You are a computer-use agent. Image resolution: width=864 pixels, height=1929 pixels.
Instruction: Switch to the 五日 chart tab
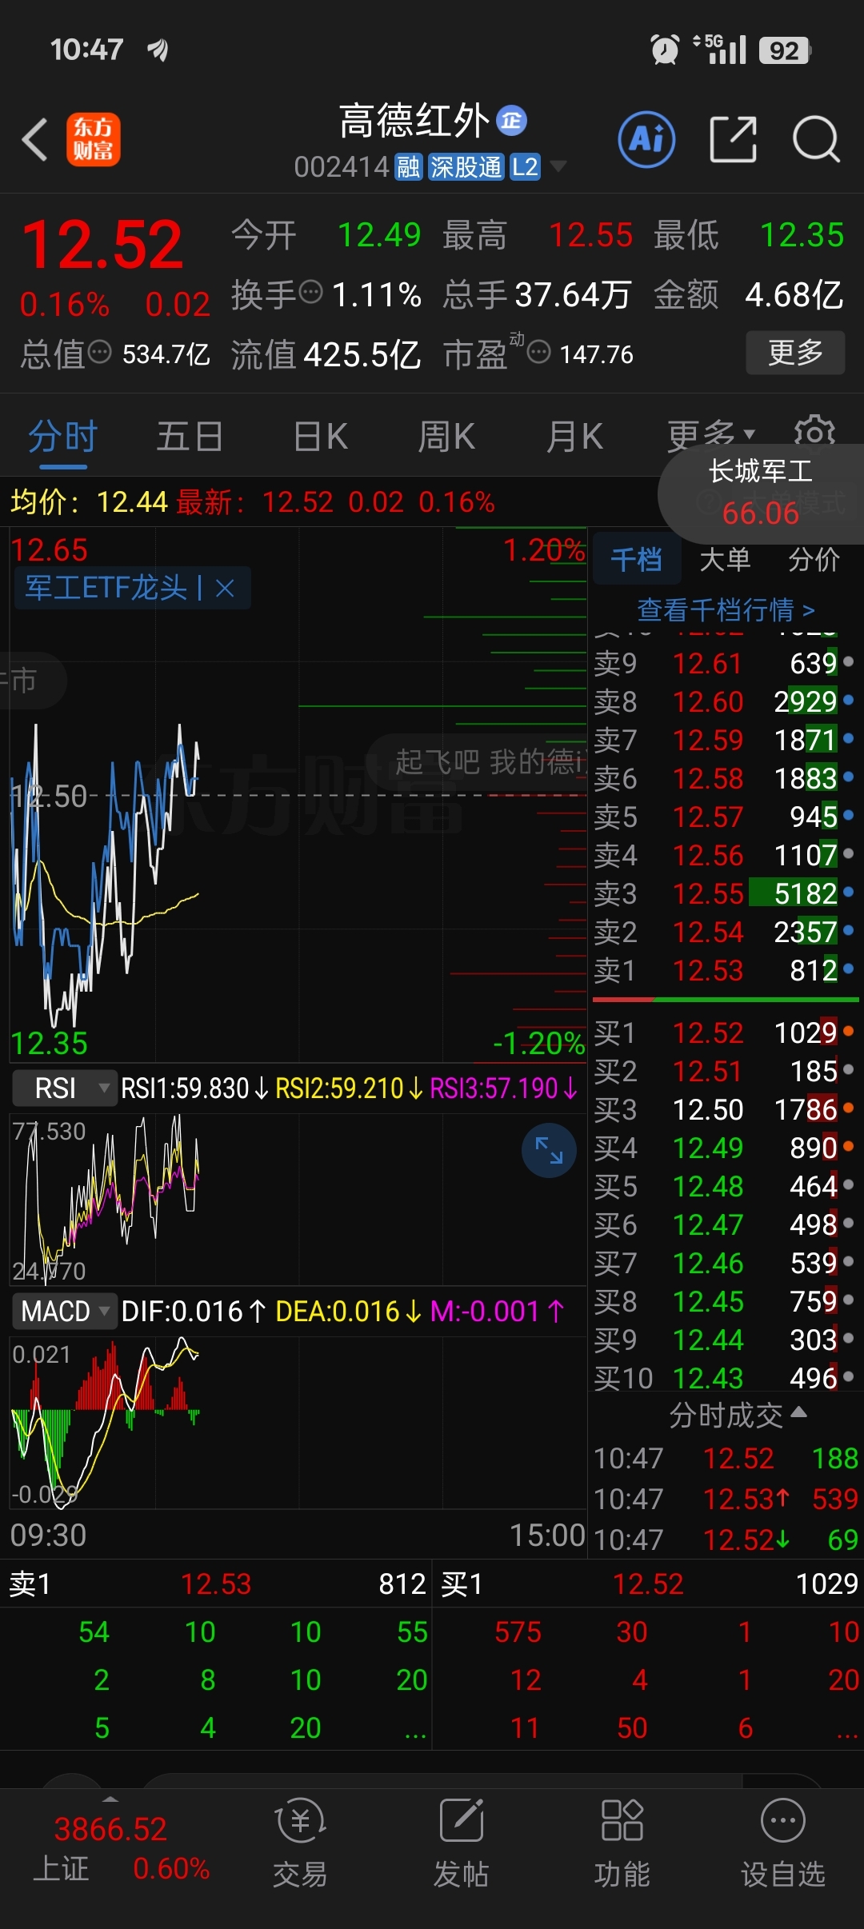[190, 437]
